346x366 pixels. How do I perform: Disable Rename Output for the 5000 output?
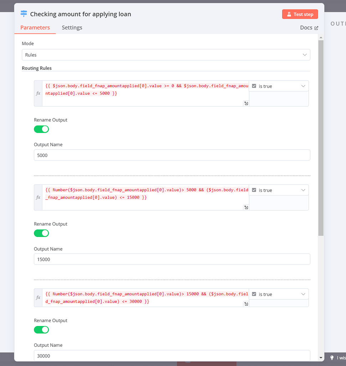[41, 129]
